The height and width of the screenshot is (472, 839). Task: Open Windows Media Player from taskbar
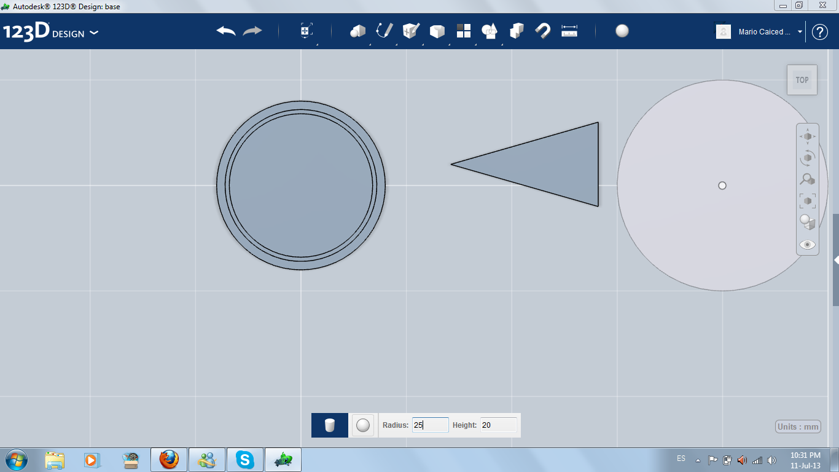tap(91, 460)
